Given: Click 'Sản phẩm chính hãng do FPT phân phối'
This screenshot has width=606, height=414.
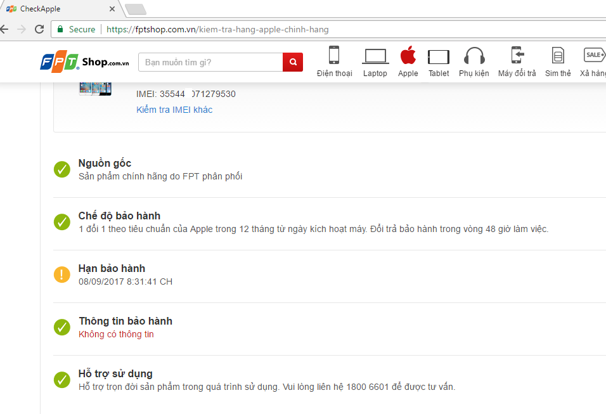Looking at the screenshot, I should tap(160, 176).
